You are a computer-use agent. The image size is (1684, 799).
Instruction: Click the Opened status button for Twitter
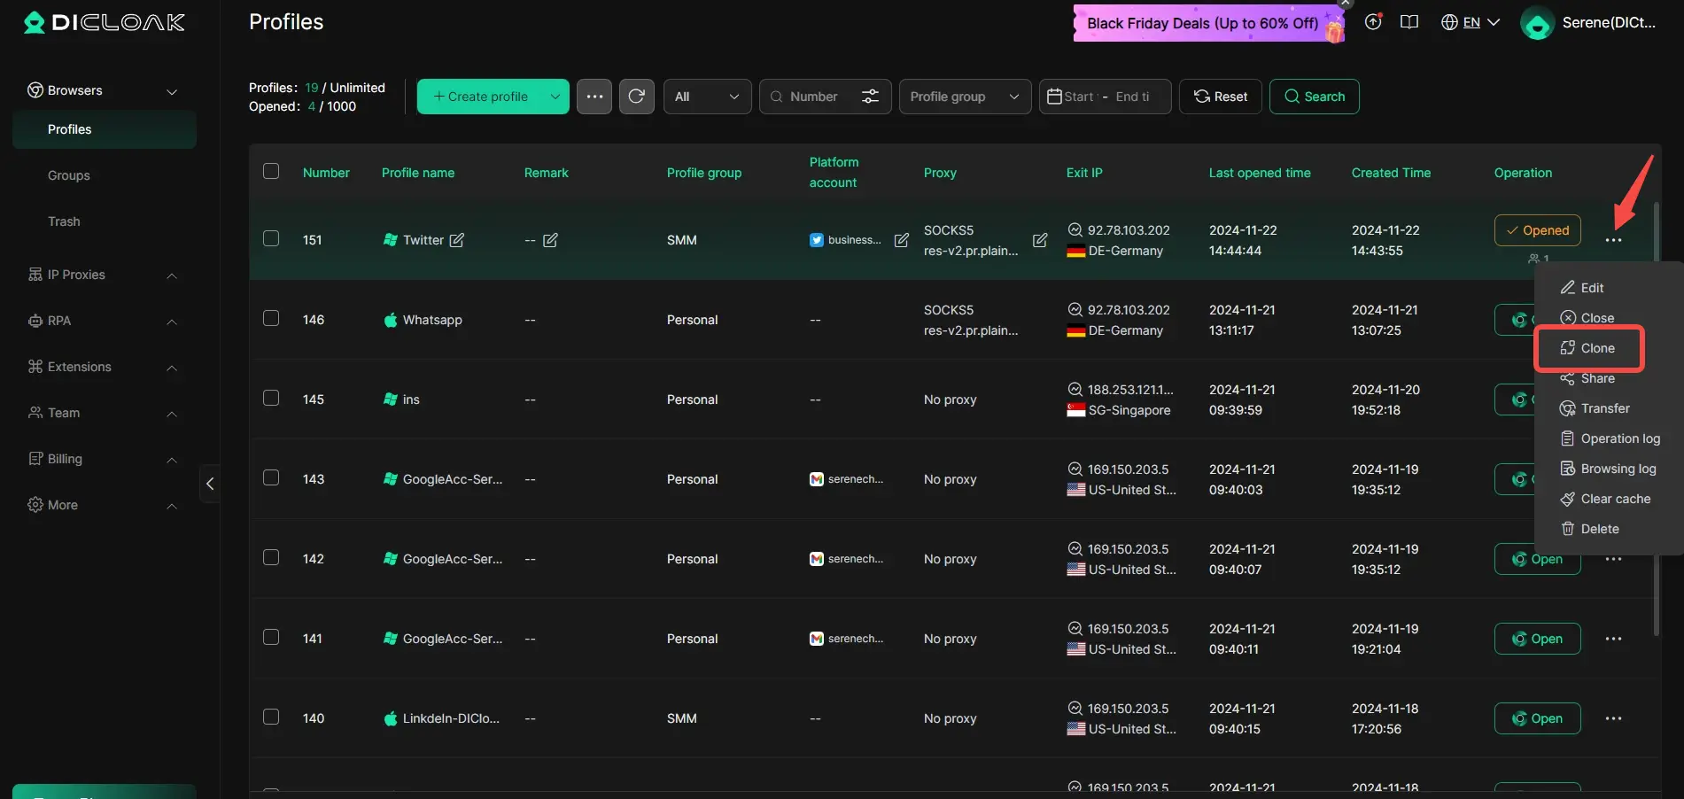(x=1537, y=230)
